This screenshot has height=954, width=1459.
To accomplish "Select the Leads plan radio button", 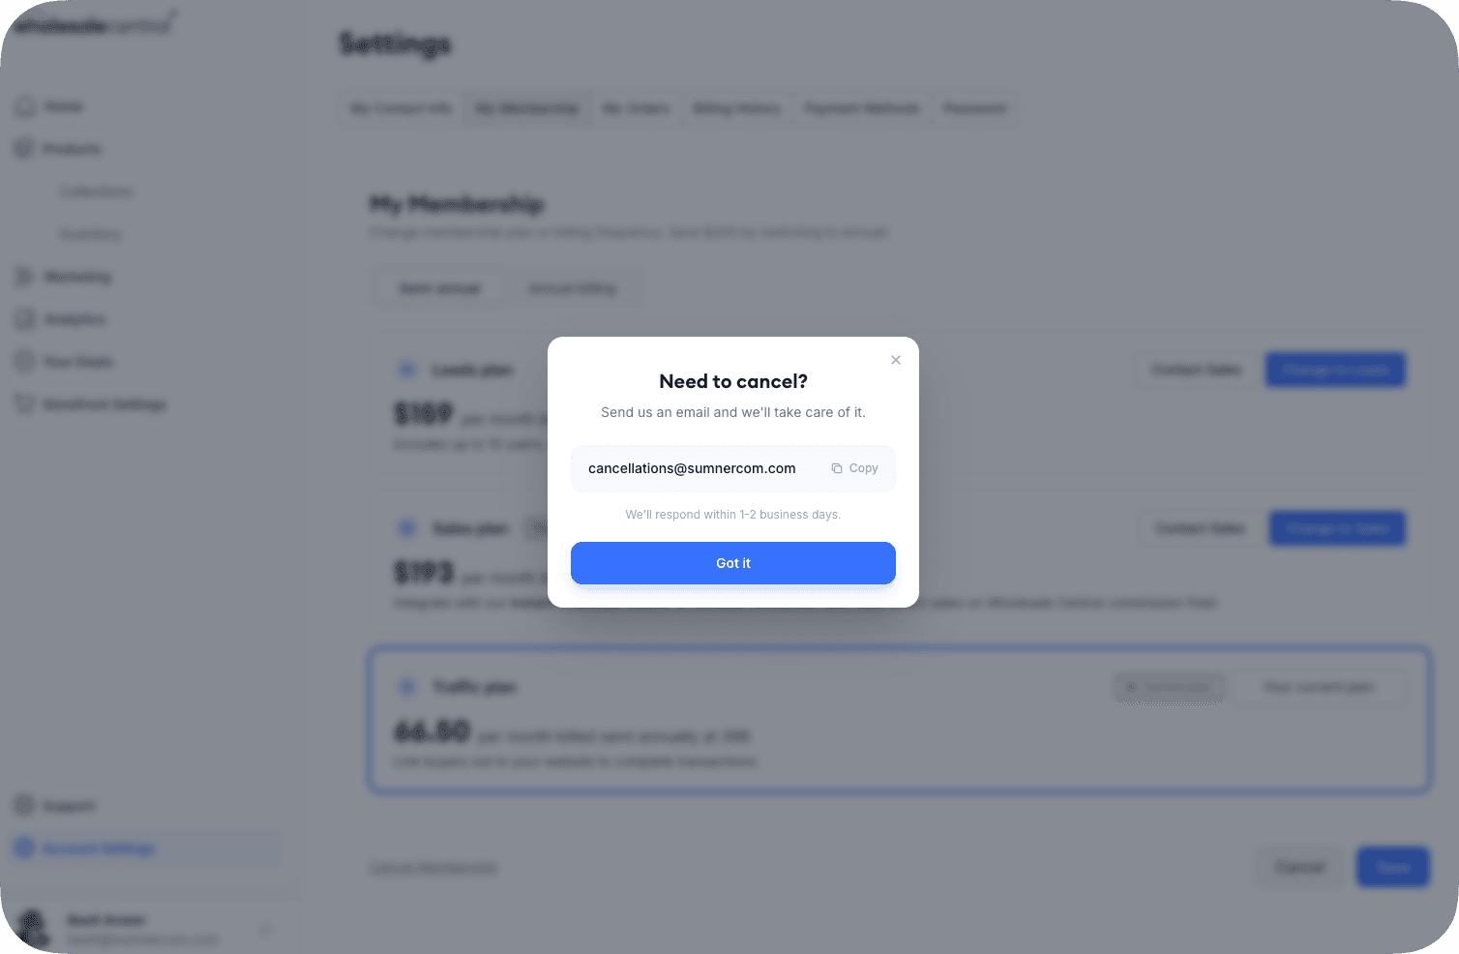I will pos(407,370).
